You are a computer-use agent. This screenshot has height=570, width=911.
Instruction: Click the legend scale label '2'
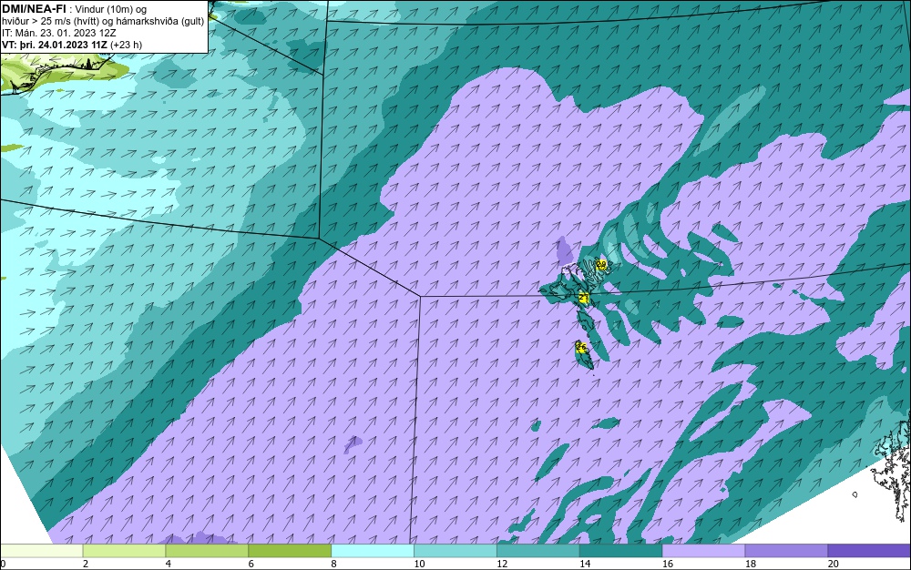pos(86,564)
